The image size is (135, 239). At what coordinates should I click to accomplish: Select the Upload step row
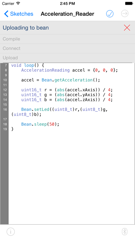[67, 58]
